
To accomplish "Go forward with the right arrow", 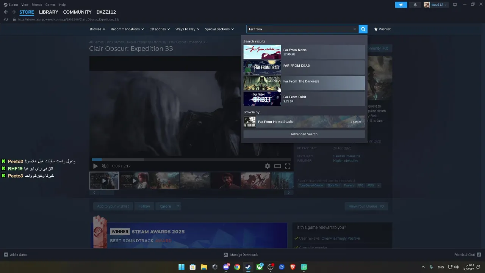I will coord(14,12).
